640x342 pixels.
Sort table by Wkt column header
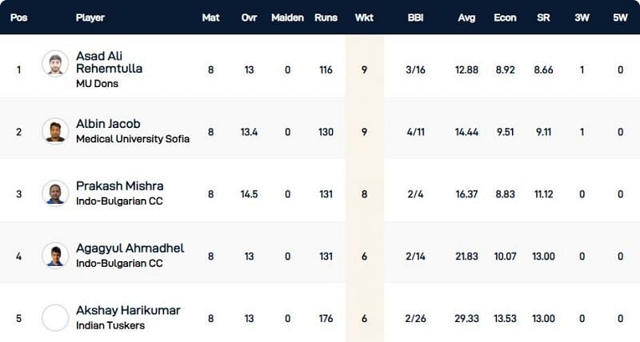coord(364,18)
